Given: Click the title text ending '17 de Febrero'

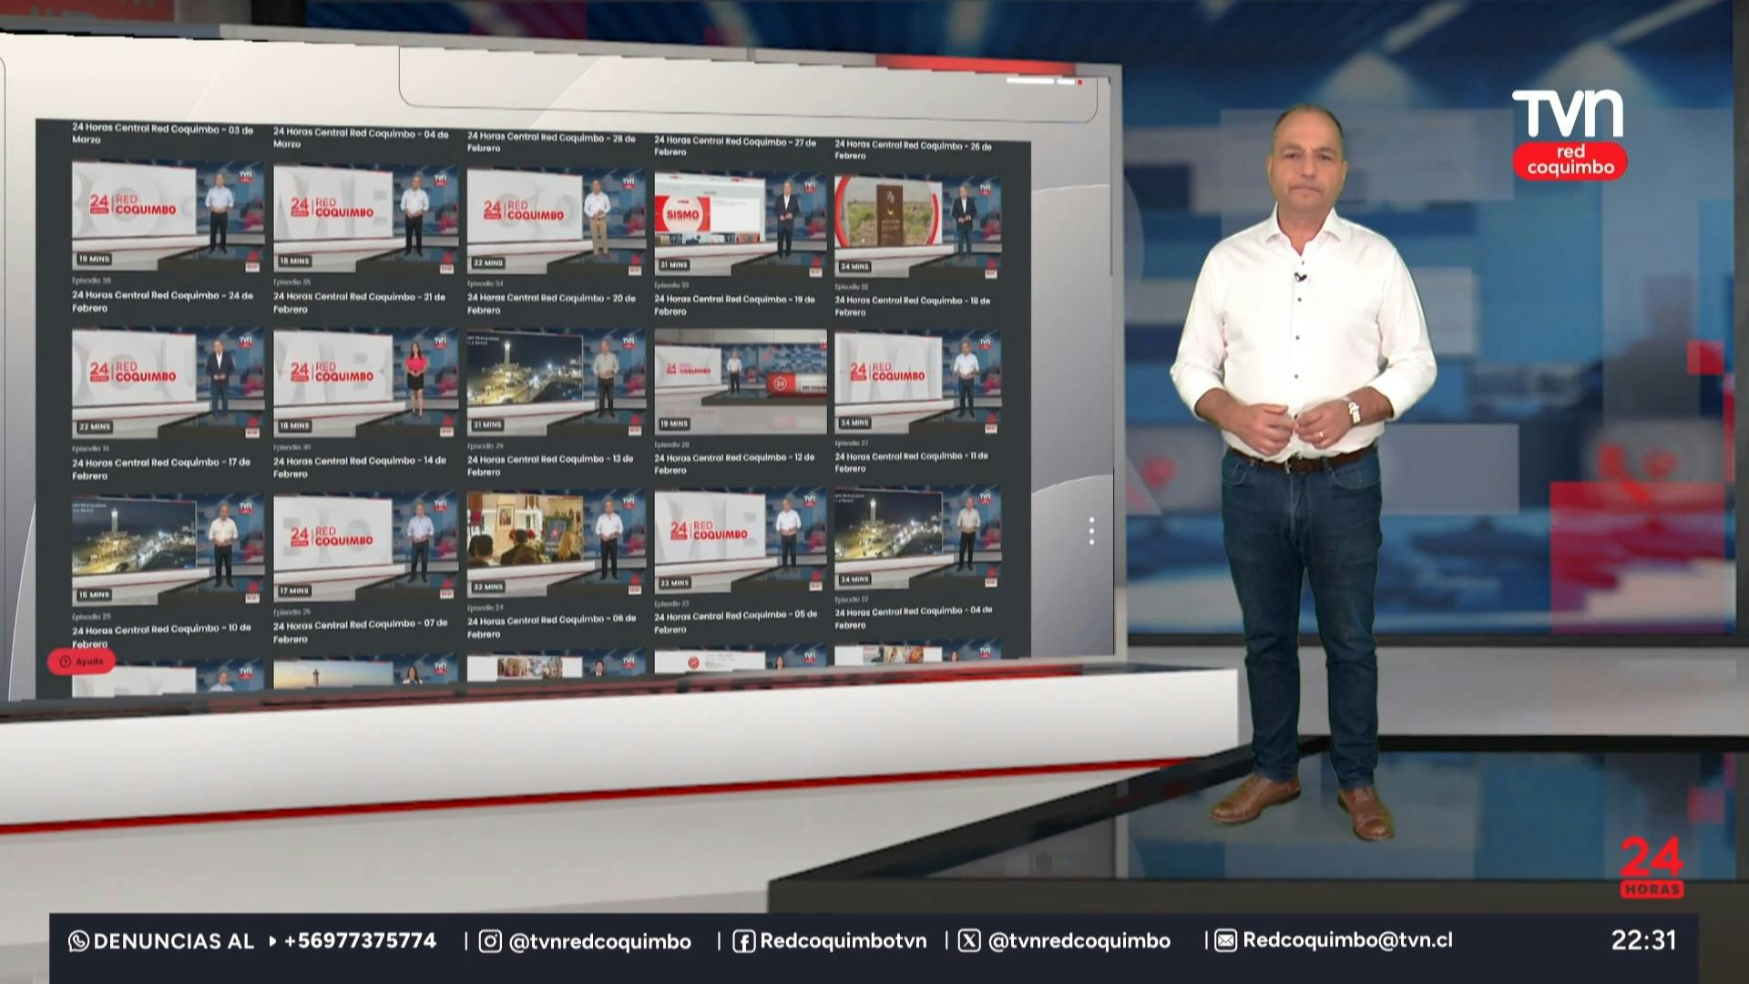Looking at the screenshot, I should (x=161, y=469).
